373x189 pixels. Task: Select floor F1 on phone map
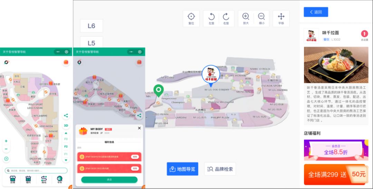[x=66, y=154]
